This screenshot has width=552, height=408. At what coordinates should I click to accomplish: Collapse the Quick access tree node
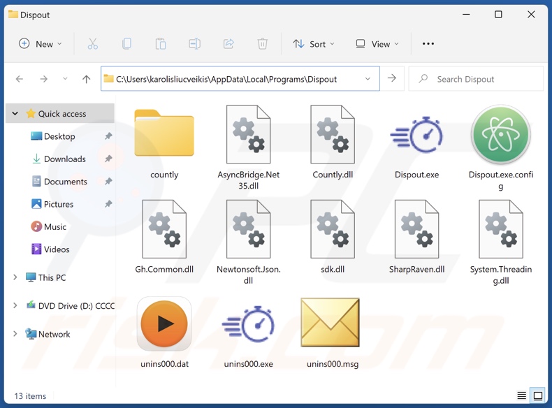click(x=15, y=113)
